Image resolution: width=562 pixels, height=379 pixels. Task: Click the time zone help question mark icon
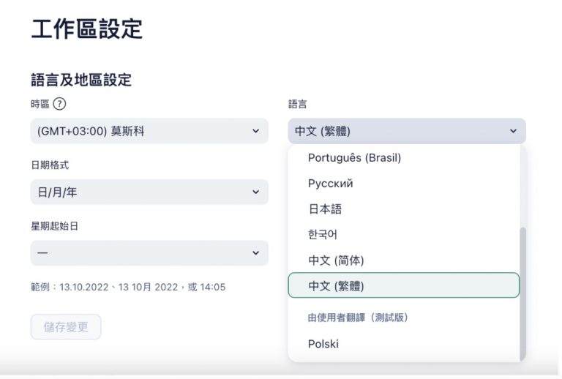point(59,105)
